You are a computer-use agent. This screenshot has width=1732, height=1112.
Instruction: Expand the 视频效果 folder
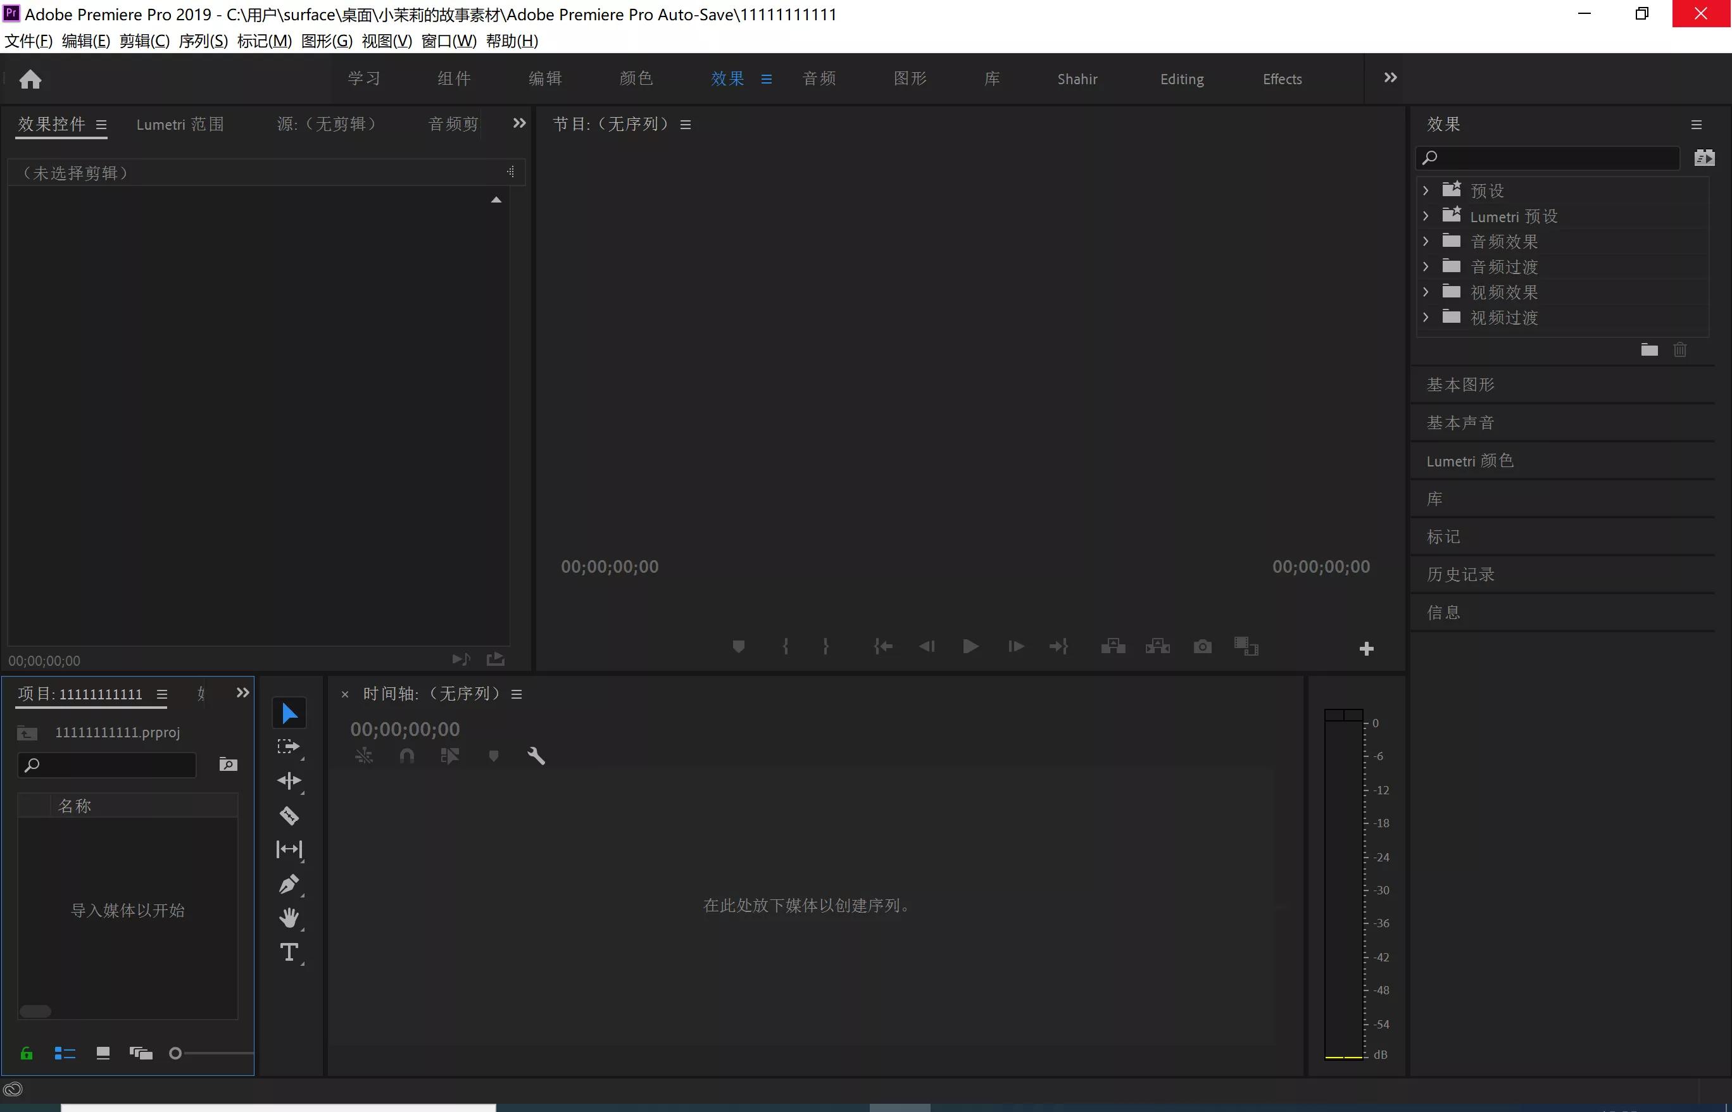1426,292
